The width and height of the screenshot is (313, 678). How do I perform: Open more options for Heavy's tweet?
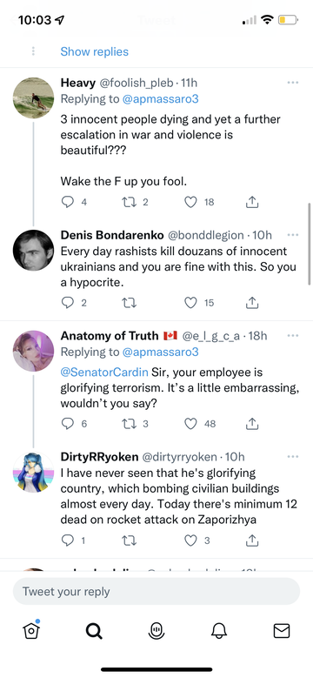[x=293, y=82]
